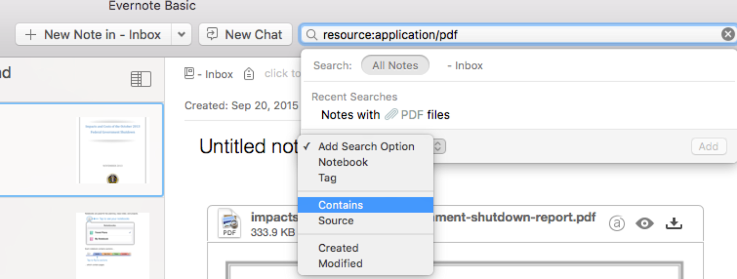Viewport: 737px width, 279px height.
Task: Start a New Chat
Action: 245,35
